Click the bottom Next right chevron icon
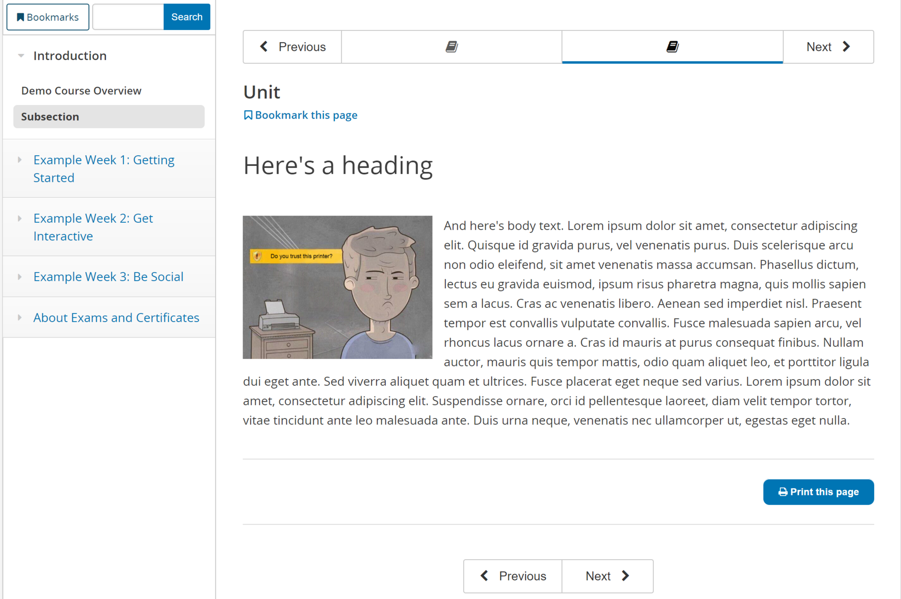Viewport: 901px width, 599px height. point(625,576)
